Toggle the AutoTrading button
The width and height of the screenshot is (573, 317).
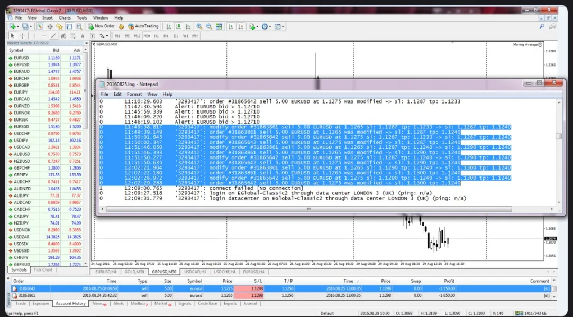click(143, 26)
